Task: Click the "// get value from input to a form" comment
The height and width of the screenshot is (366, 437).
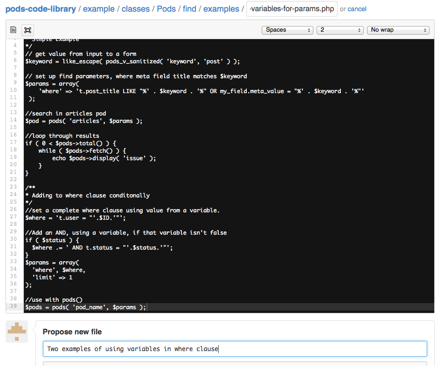Action: click(81, 54)
